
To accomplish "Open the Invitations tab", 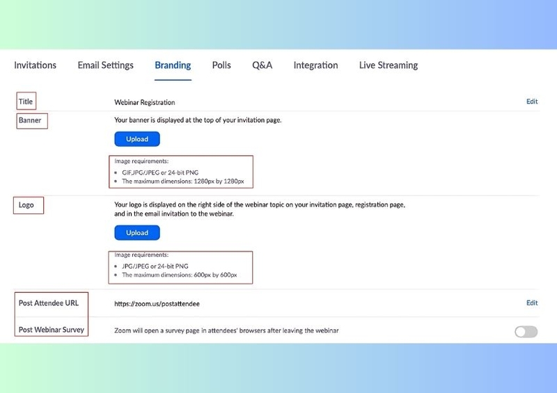I will 36,65.
